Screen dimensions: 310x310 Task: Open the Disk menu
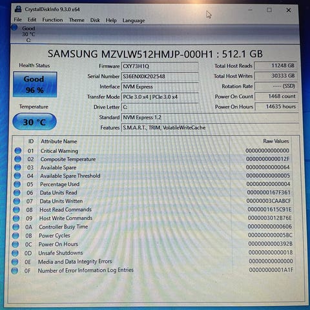95,20
